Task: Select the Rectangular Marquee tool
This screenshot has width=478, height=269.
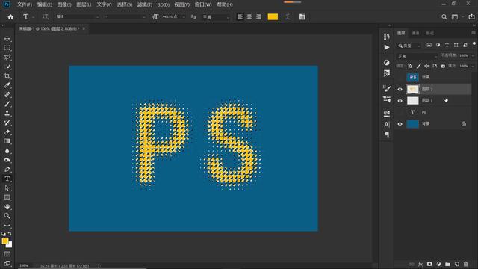Action: coord(7,48)
